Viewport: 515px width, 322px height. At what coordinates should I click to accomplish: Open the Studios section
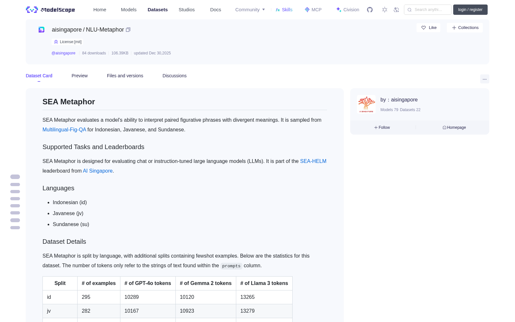(x=187, y=10)
